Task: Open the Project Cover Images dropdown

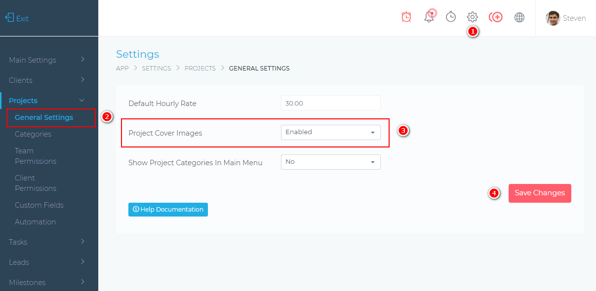Action: coord(330,132)
